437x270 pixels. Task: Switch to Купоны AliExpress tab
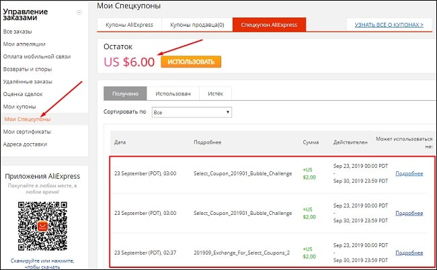pyautogui.click(x=129, y=25)
